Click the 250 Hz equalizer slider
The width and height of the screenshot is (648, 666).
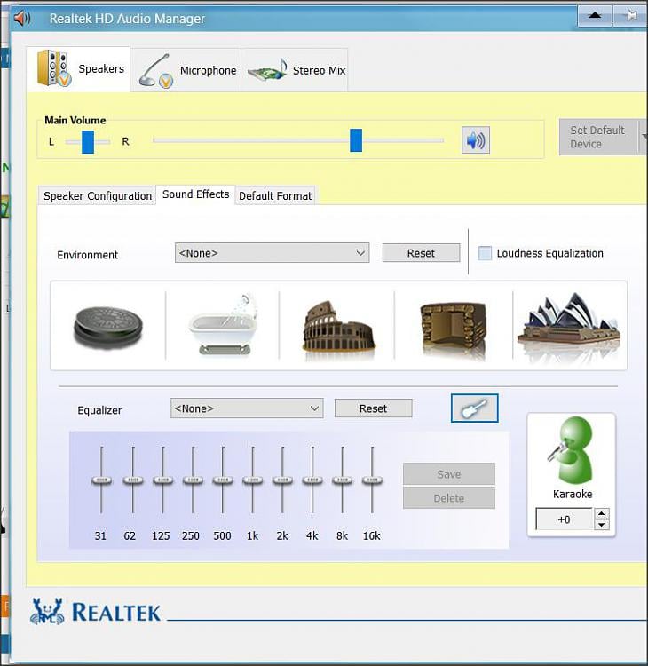pyautogui.click(x=193, y=480)
